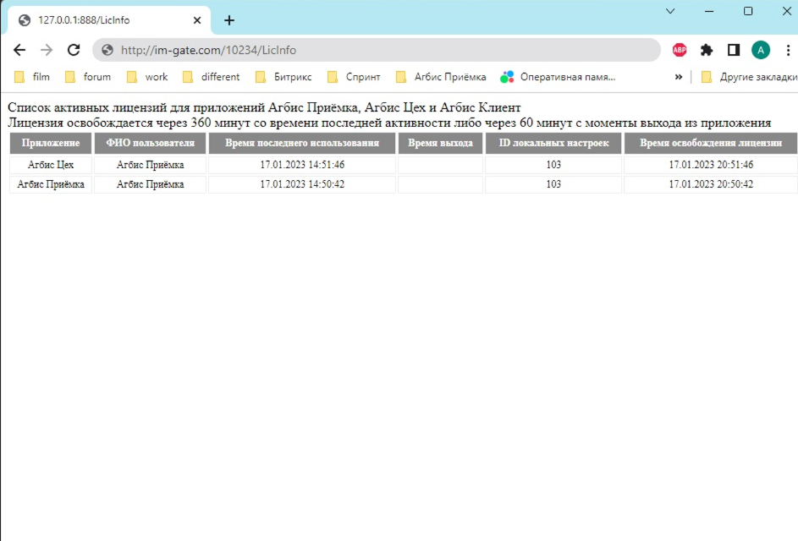Select the release time 17.01.2023 20:51:46
Image resolution: width=798 pixels, height=541 pixels.
711,165
